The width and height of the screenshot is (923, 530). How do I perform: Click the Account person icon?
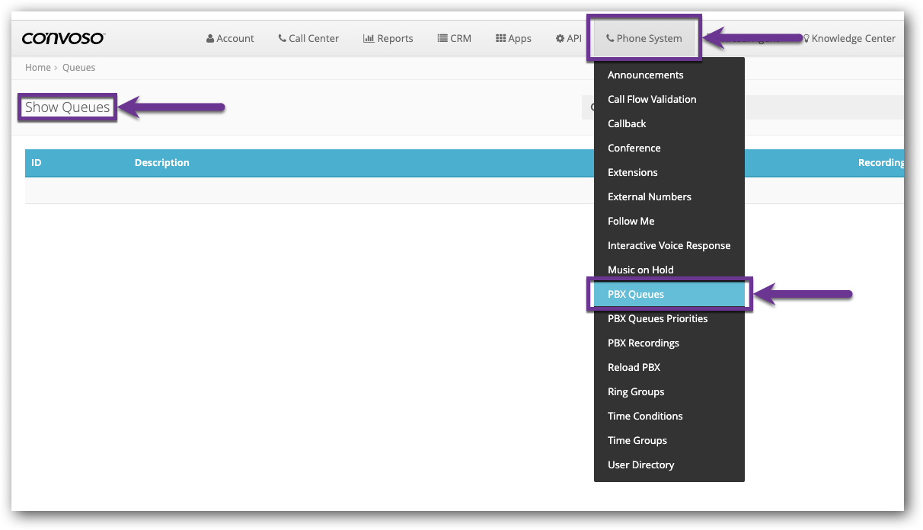point(209,38)
